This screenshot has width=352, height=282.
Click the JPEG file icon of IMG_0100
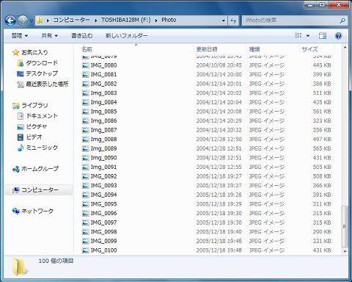click(x=85, y=250)
